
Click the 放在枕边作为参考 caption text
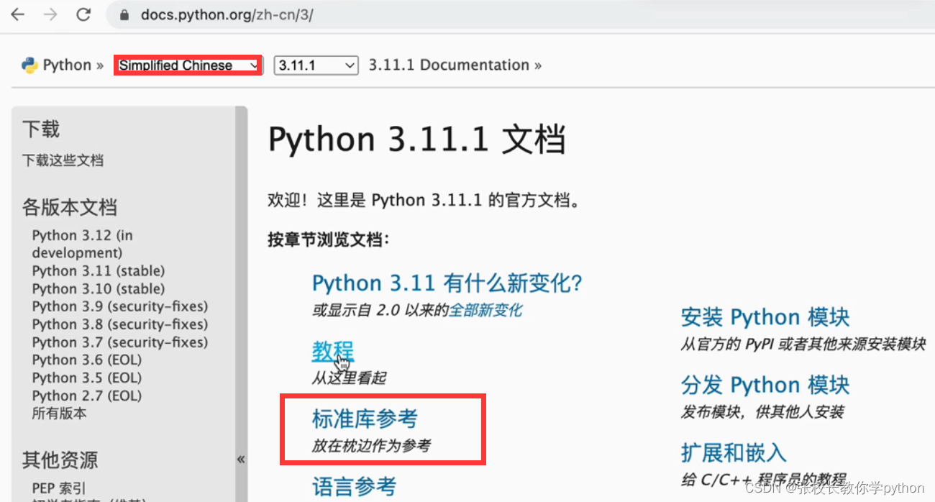pos(371,446)
